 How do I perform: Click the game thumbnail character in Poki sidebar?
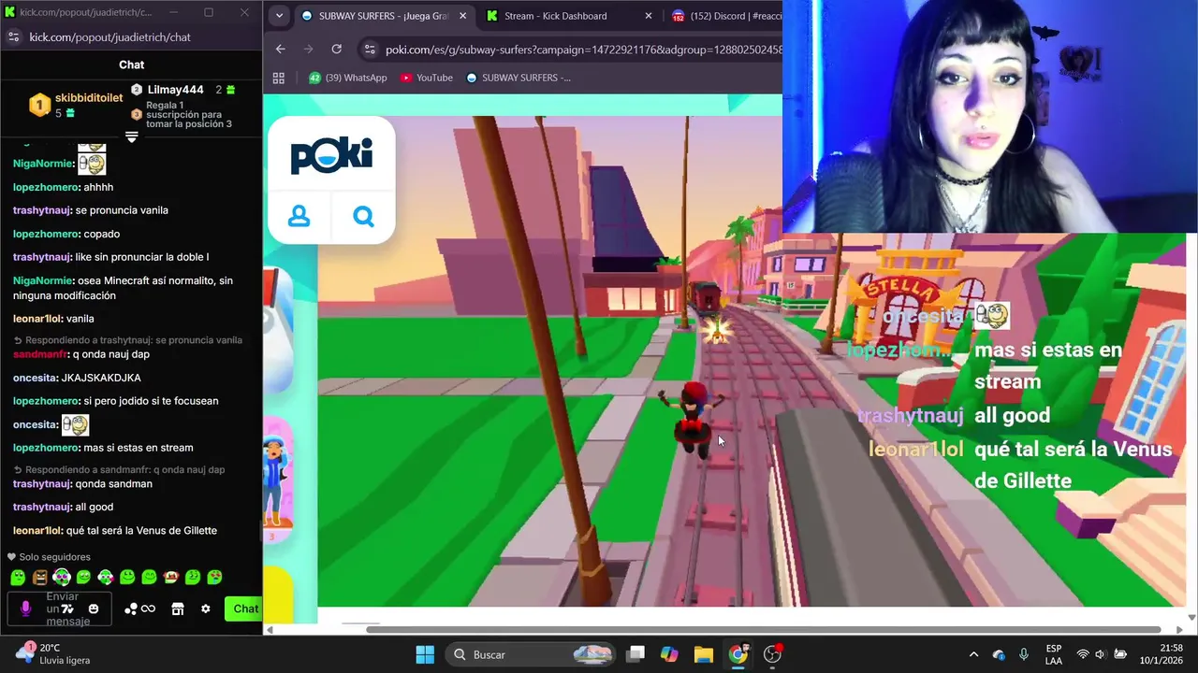point(278,478)
